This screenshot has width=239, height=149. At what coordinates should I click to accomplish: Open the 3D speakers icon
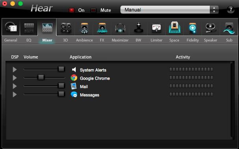pos(66,28)
